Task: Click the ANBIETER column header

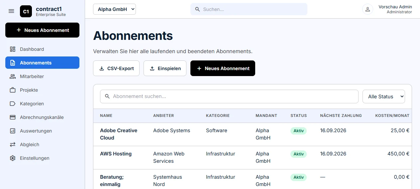Action: pos(163,116)
